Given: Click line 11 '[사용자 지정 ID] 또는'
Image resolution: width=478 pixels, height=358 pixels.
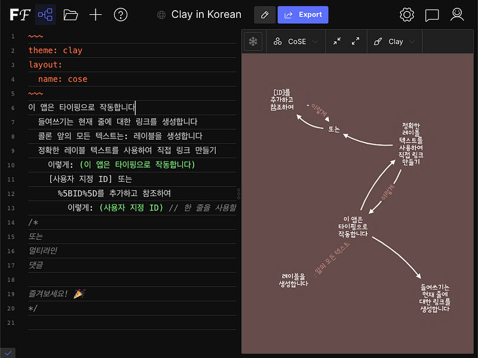Looking at the screenshot, I should click(x=90, y=178).
